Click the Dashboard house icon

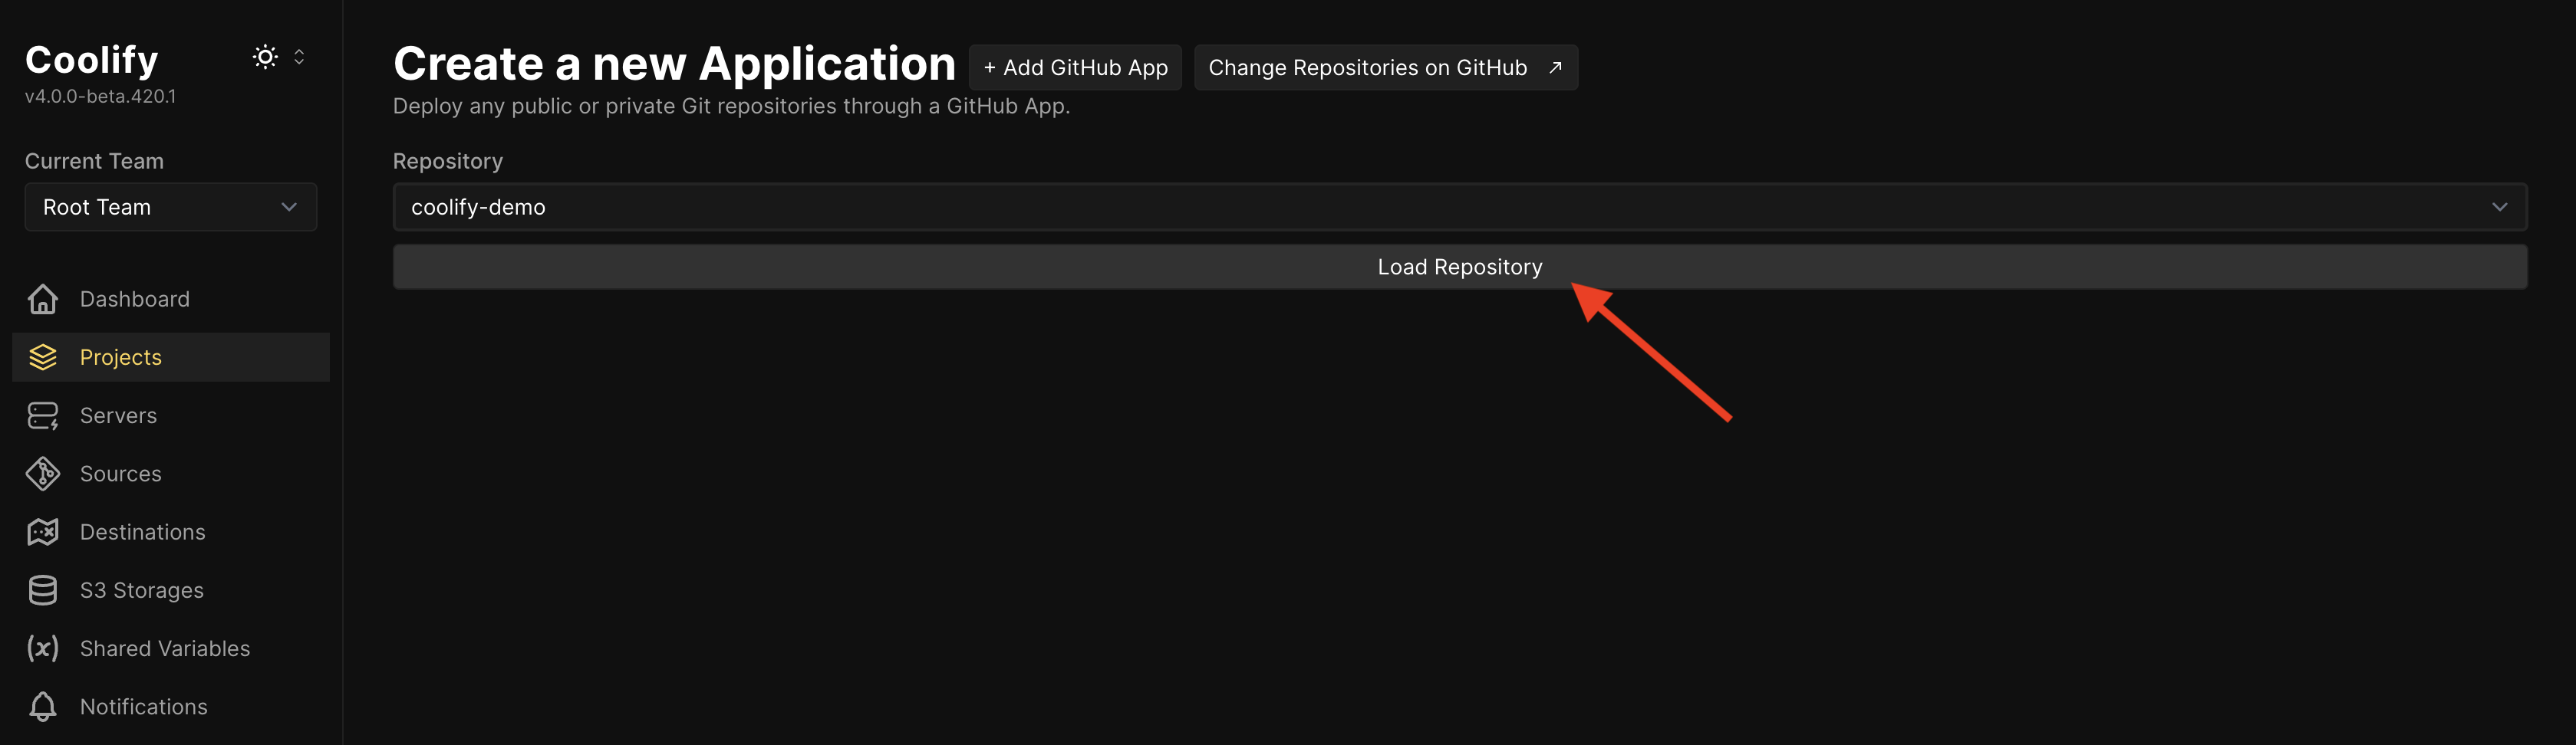point(43,299)
